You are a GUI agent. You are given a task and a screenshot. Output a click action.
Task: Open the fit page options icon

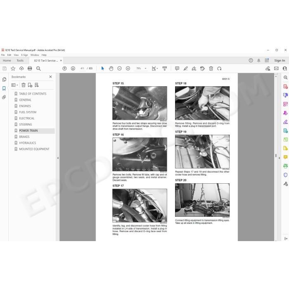(x=155, y=69)
